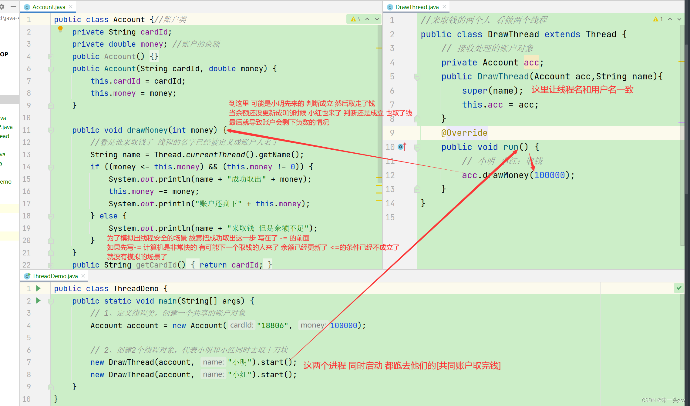Click the "成功取出" string literal
Image resolution: width=690 pixels, height=406 pixels.
click(x=247, y=179)
